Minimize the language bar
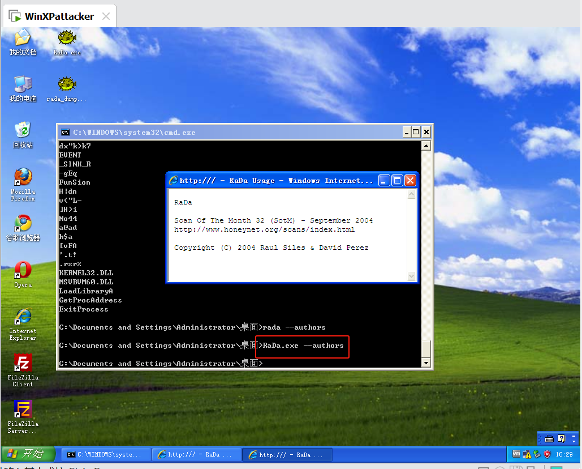The image size is (582, 469). [574, 436]
